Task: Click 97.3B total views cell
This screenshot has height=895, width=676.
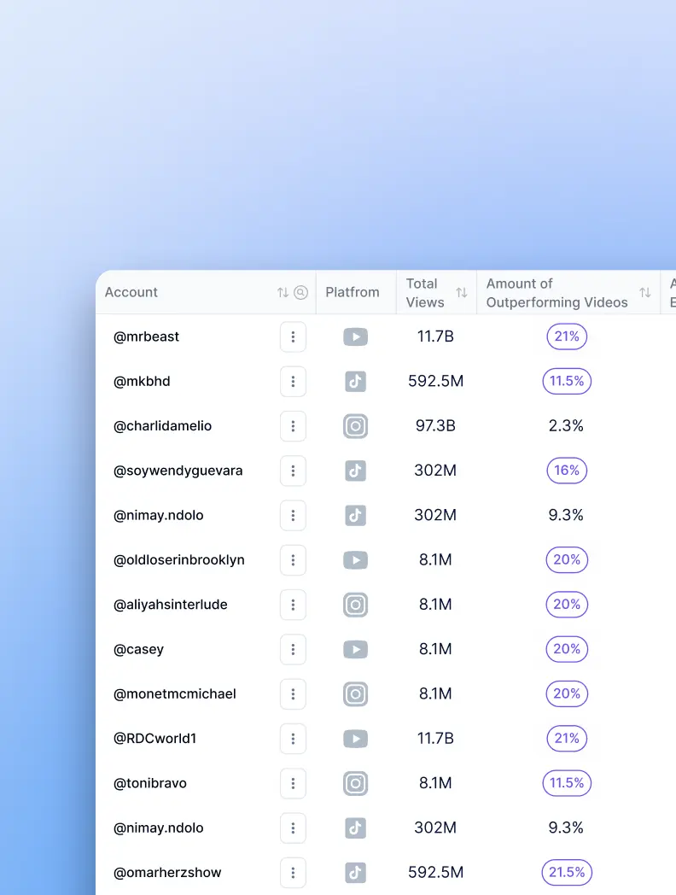Action: point(435,426)
